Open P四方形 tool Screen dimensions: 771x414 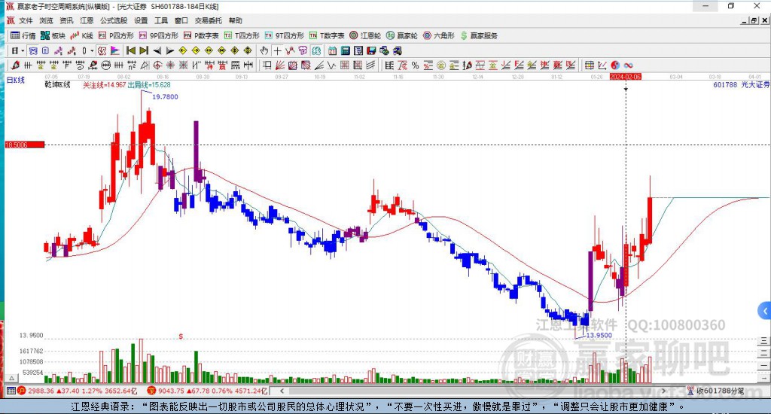116,35
